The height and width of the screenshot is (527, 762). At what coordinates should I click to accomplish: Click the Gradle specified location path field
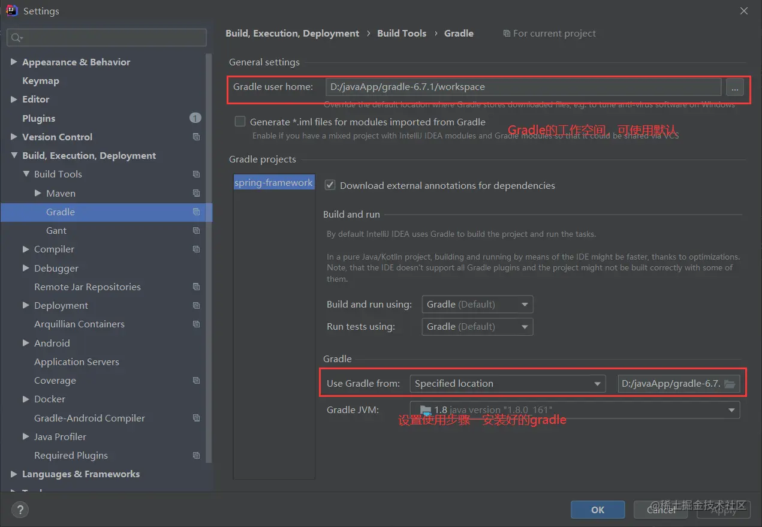coord(679,384)
